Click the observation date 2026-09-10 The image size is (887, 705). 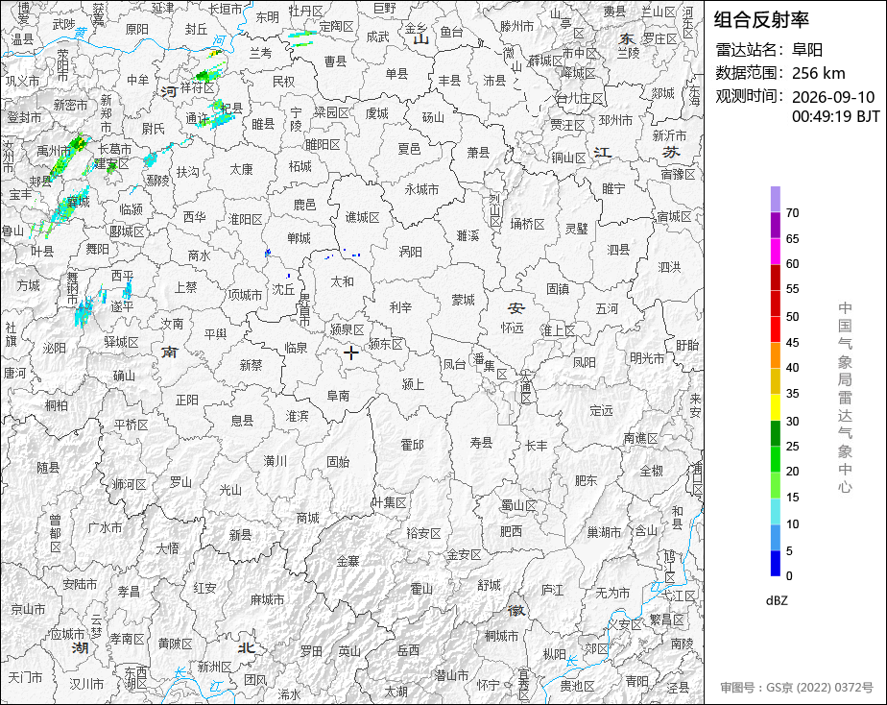click(833, 97)
